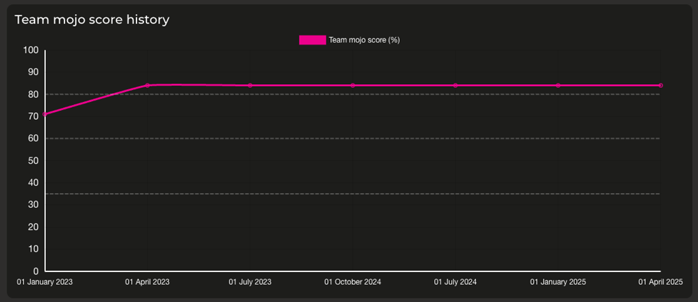The width and height of the screenshot is (698, 302).
Task: Click the 70 y-axis label
Action: (34, 117)
